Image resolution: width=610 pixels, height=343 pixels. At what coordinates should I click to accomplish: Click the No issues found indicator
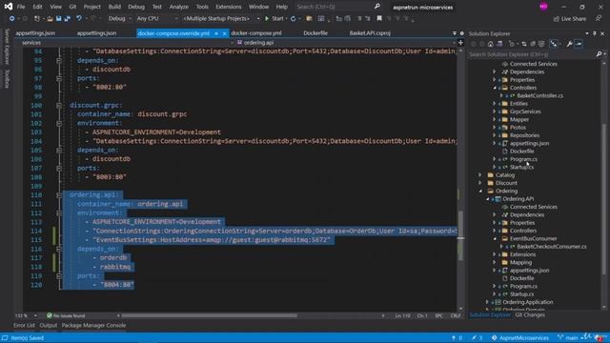[x=66, y=315]
